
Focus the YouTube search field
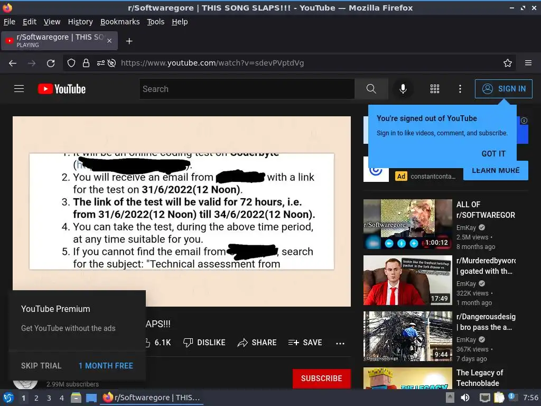point(247,89)
